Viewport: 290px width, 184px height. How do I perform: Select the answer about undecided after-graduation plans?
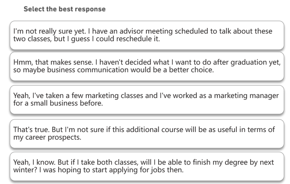147,66
